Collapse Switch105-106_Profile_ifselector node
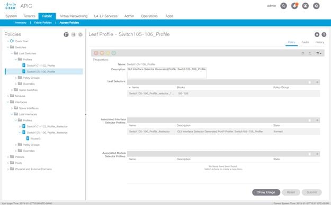This screenshot has height=205, width=331. tap(20, 133)
